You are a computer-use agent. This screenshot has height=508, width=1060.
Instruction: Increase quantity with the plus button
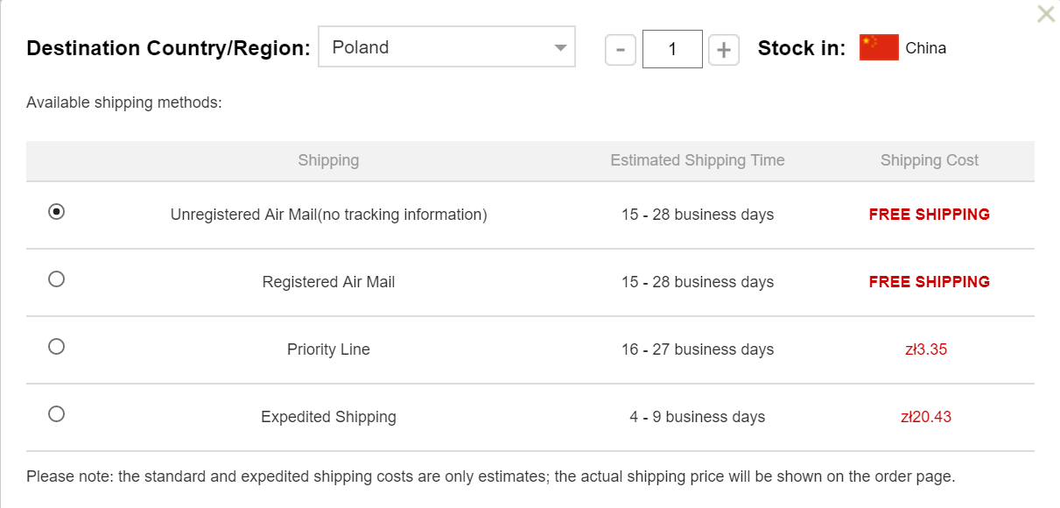(724, 50)
